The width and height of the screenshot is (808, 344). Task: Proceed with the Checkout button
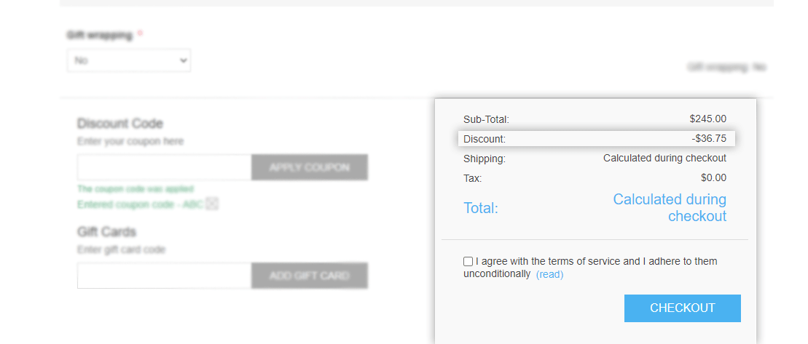[682, 308]
